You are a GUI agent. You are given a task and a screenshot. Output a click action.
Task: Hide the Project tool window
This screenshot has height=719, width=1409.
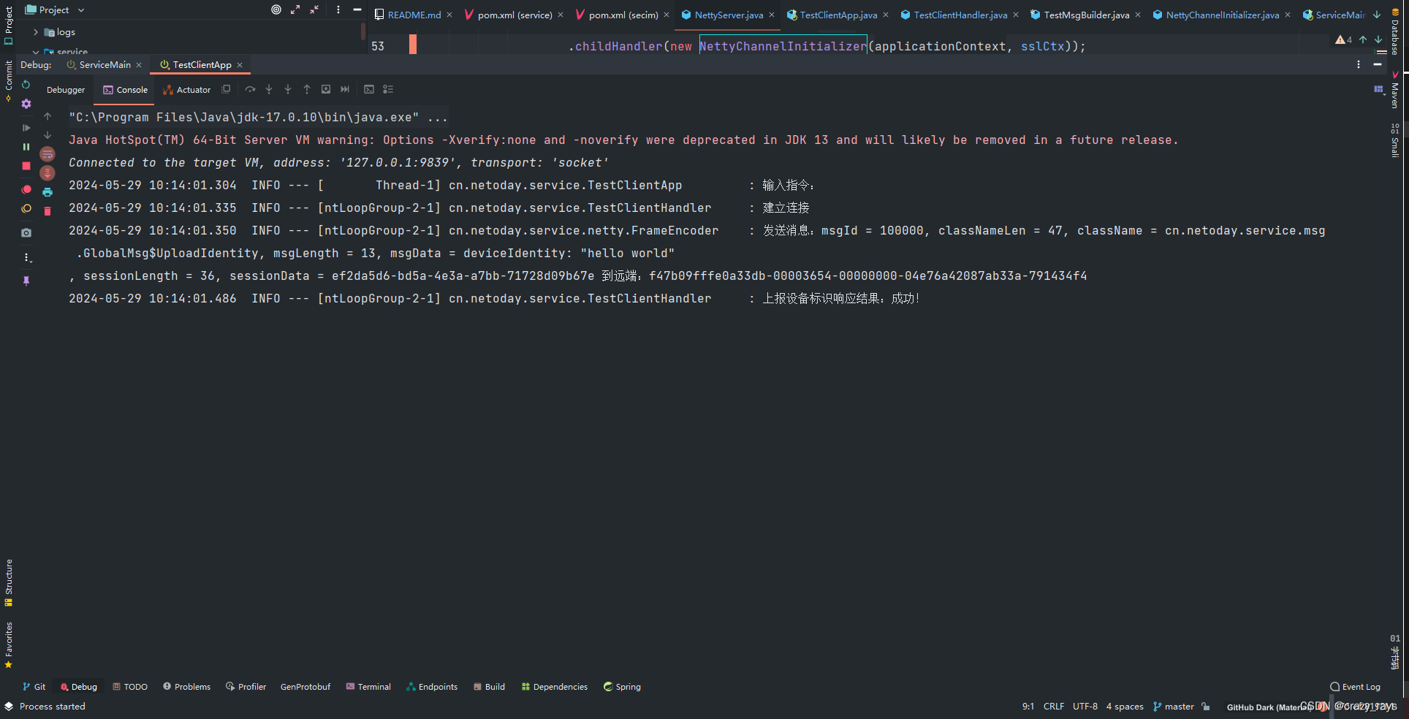pyautogui.click(x=357, y=9)
